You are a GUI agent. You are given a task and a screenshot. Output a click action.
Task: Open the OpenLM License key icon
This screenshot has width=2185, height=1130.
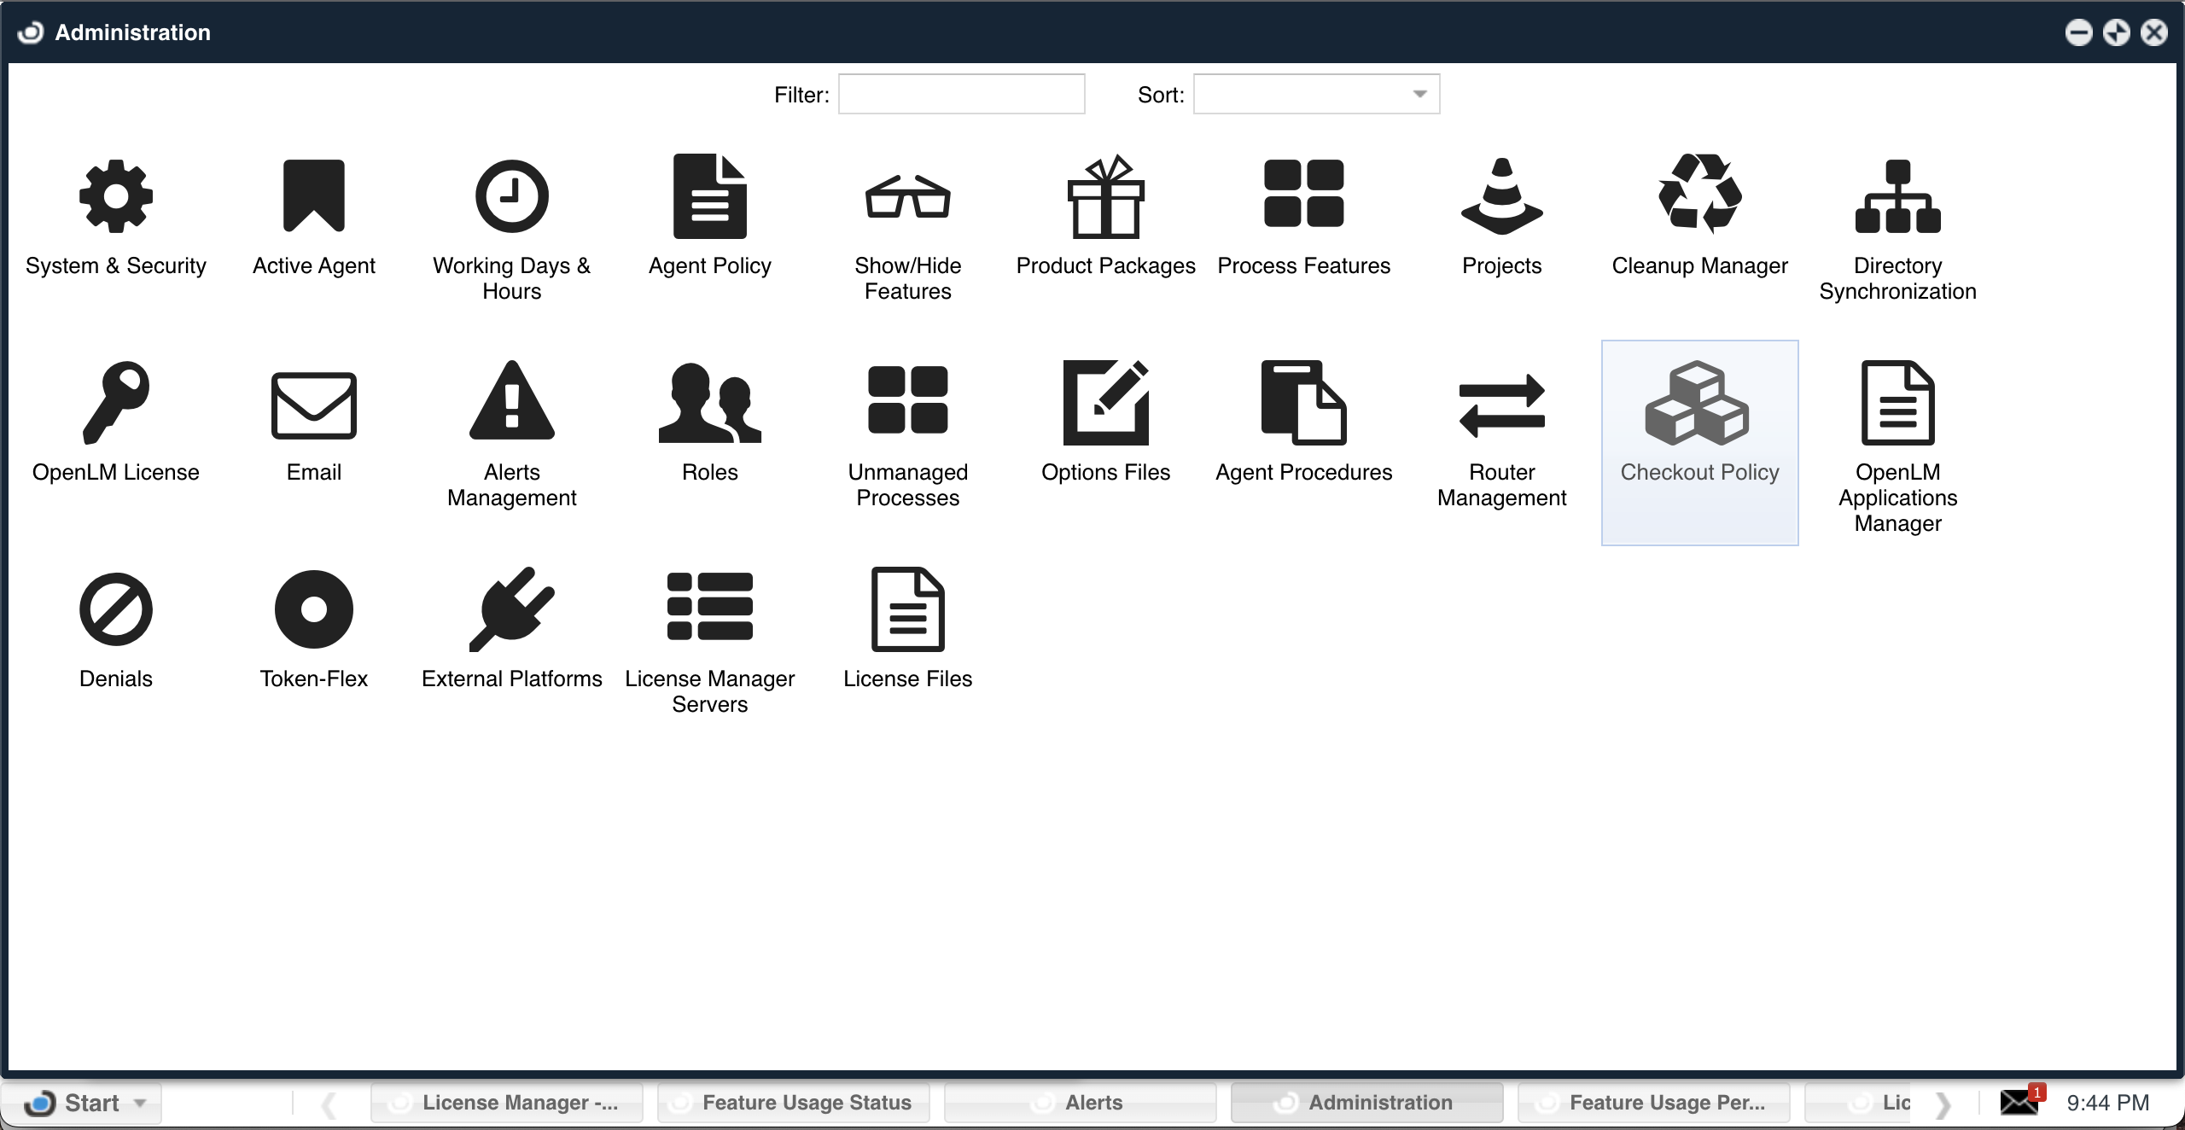point(115,403)
